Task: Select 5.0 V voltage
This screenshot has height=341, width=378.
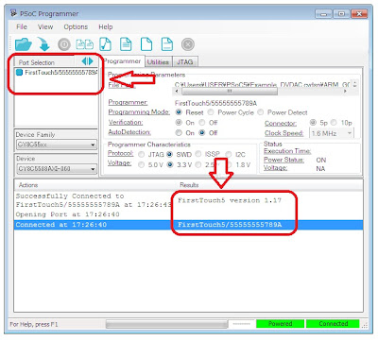Action: pyautogui.click(x=142, y=164)
